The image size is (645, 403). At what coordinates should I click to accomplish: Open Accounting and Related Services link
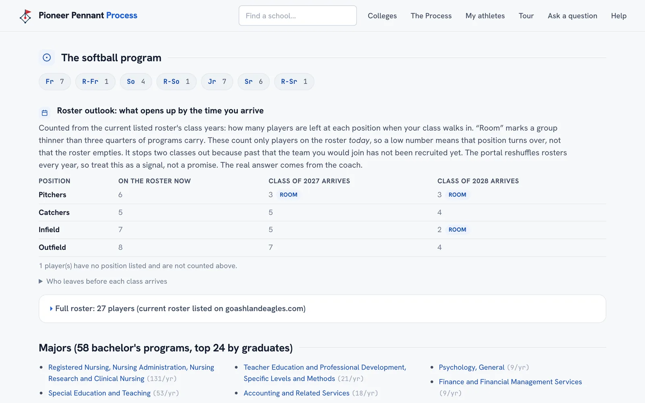coord(296,393)
